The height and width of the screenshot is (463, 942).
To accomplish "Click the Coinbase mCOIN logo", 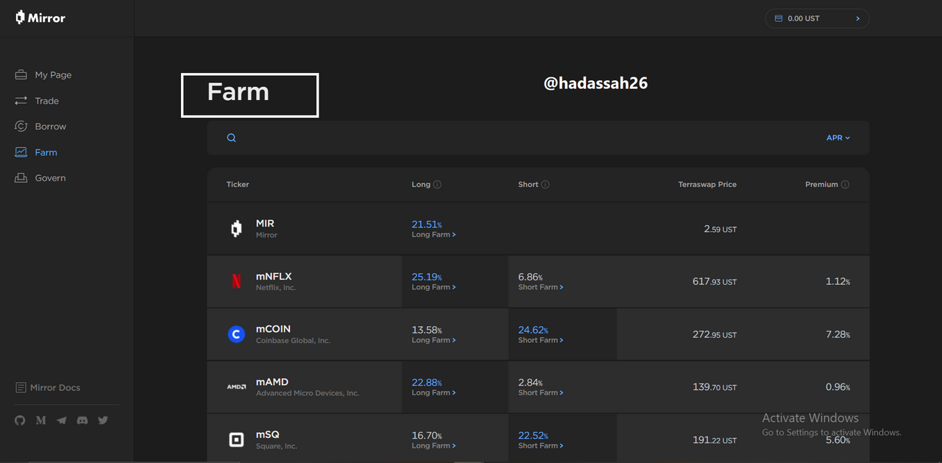I will 236,334.
